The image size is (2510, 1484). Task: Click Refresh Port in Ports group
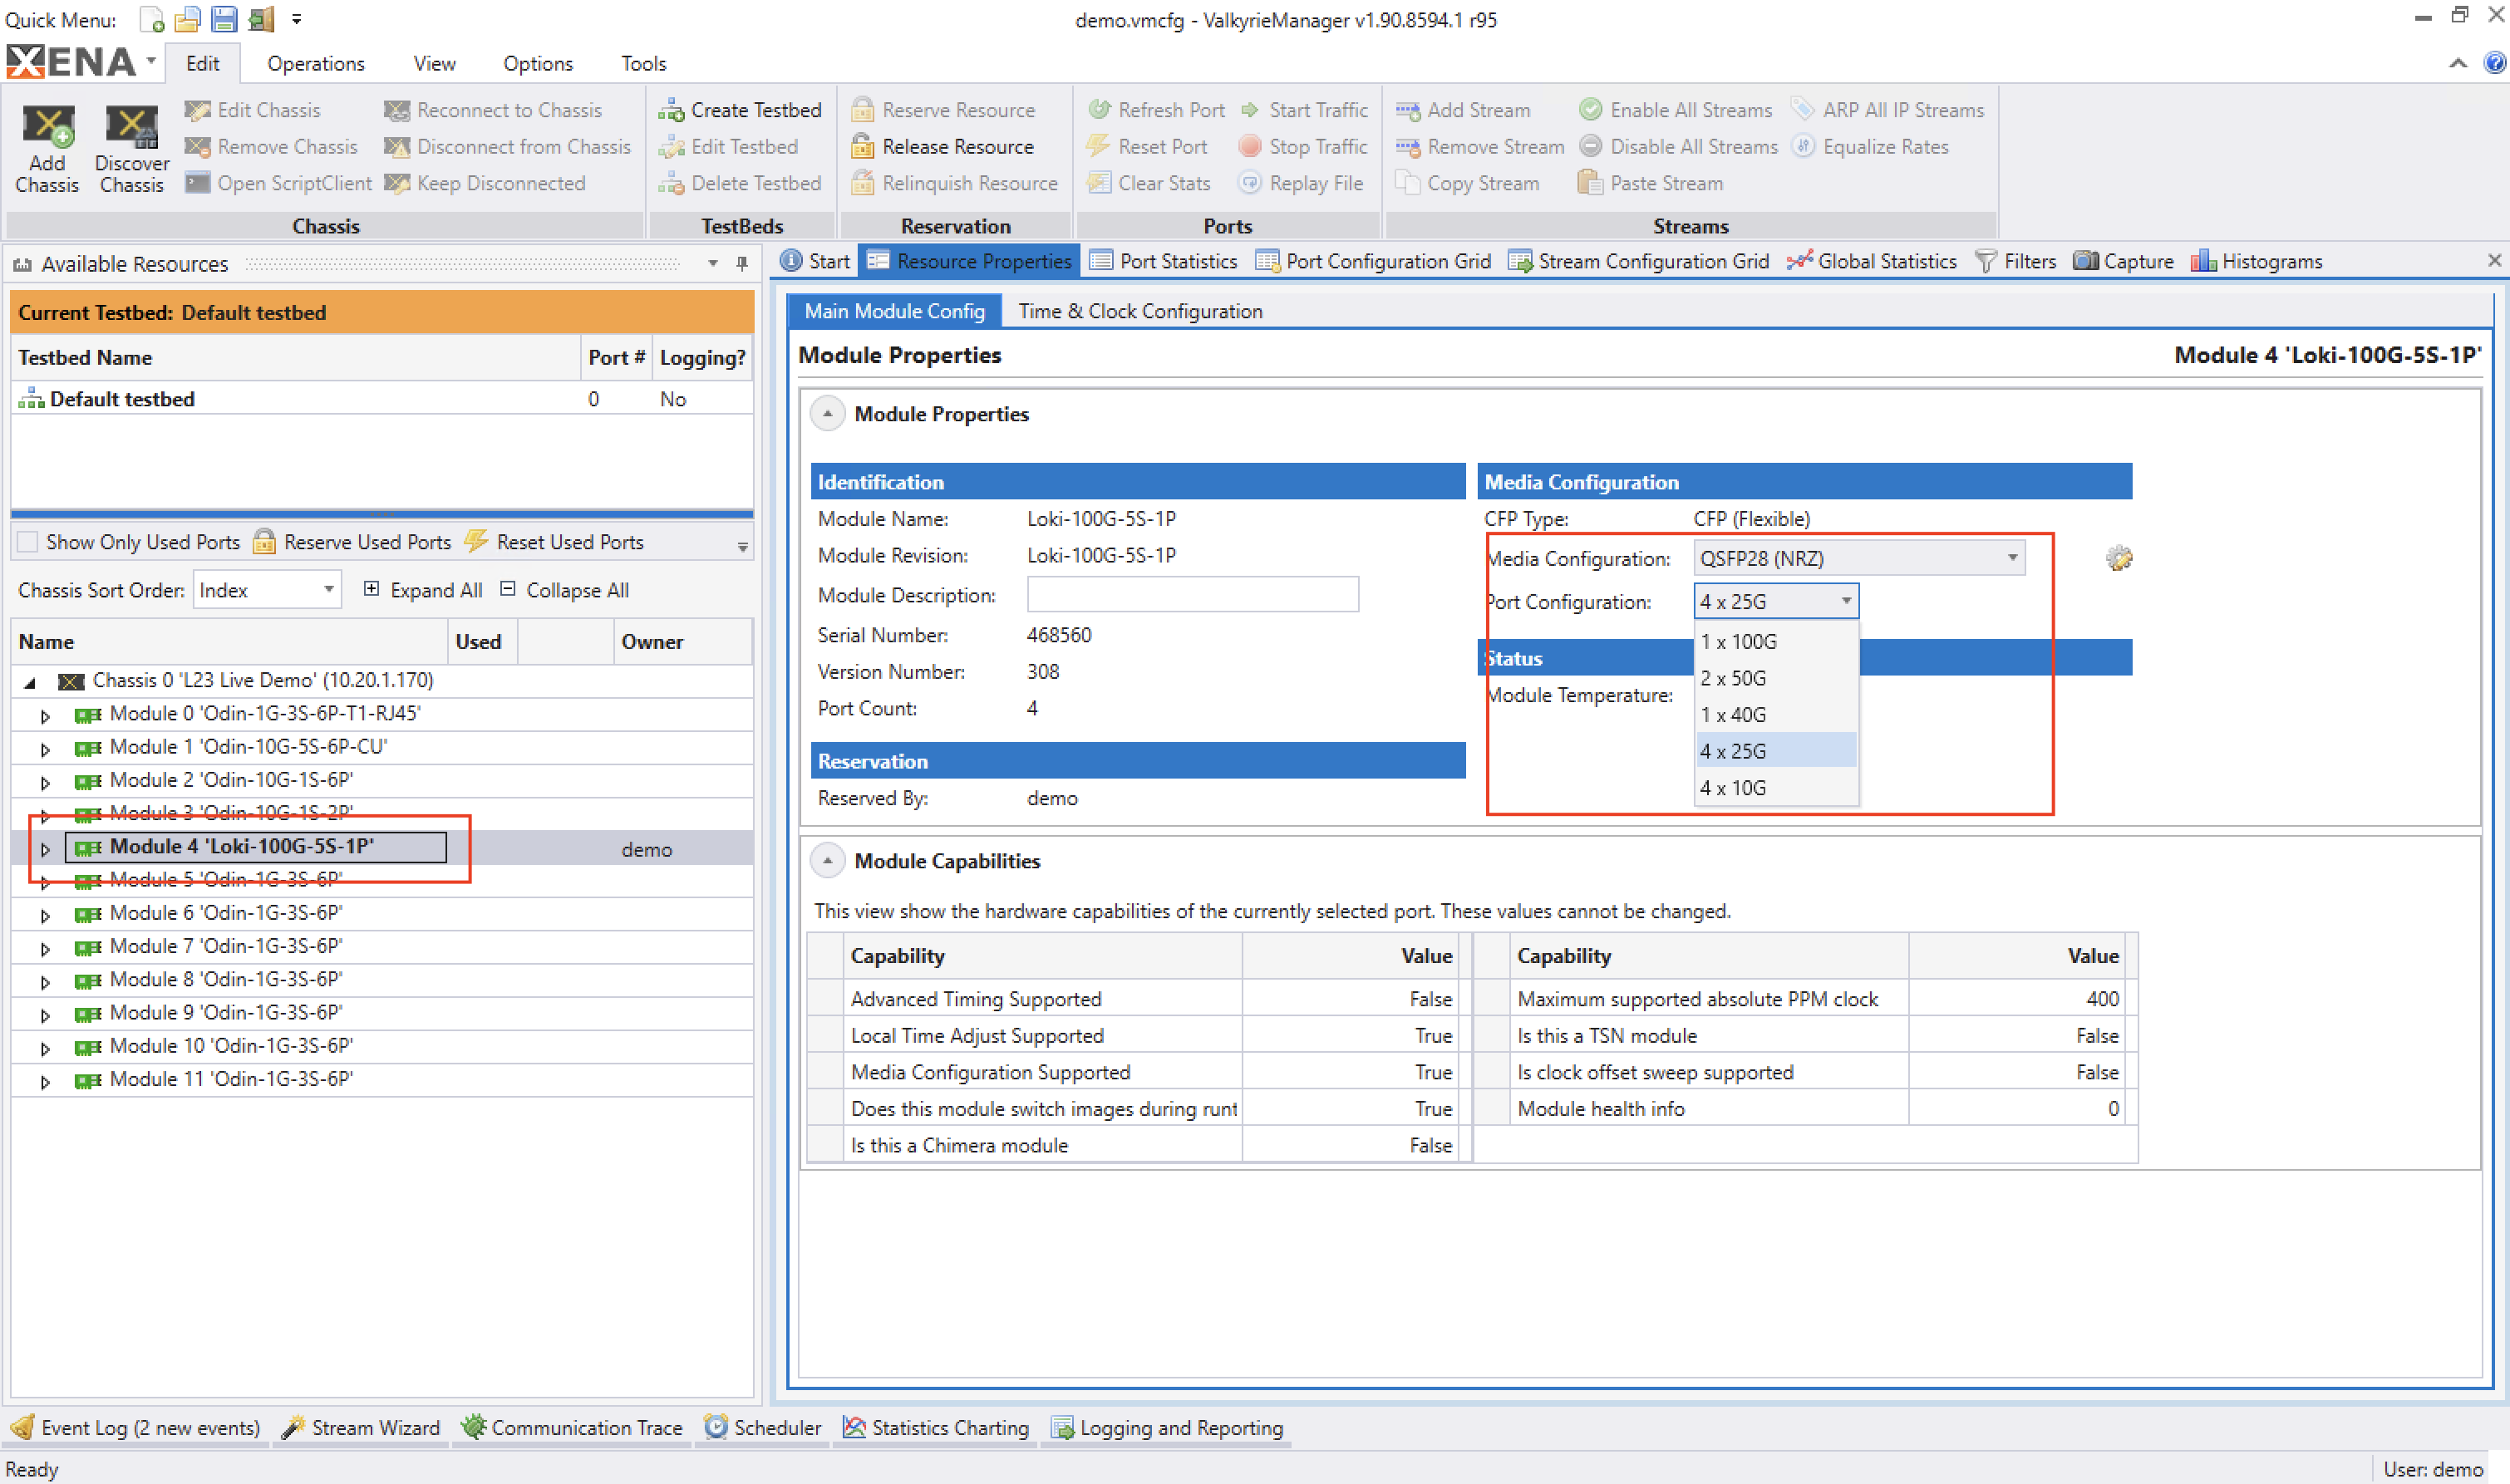[1156, 110]
